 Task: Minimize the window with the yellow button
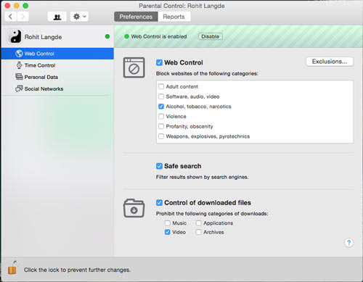click(x=17, y=6)
